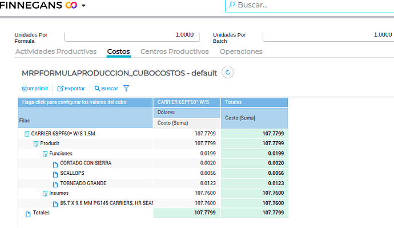Open the Operaciones tab
Image resolution: width=394 pixels, height=228 pixels.
[x=241, y=51]
